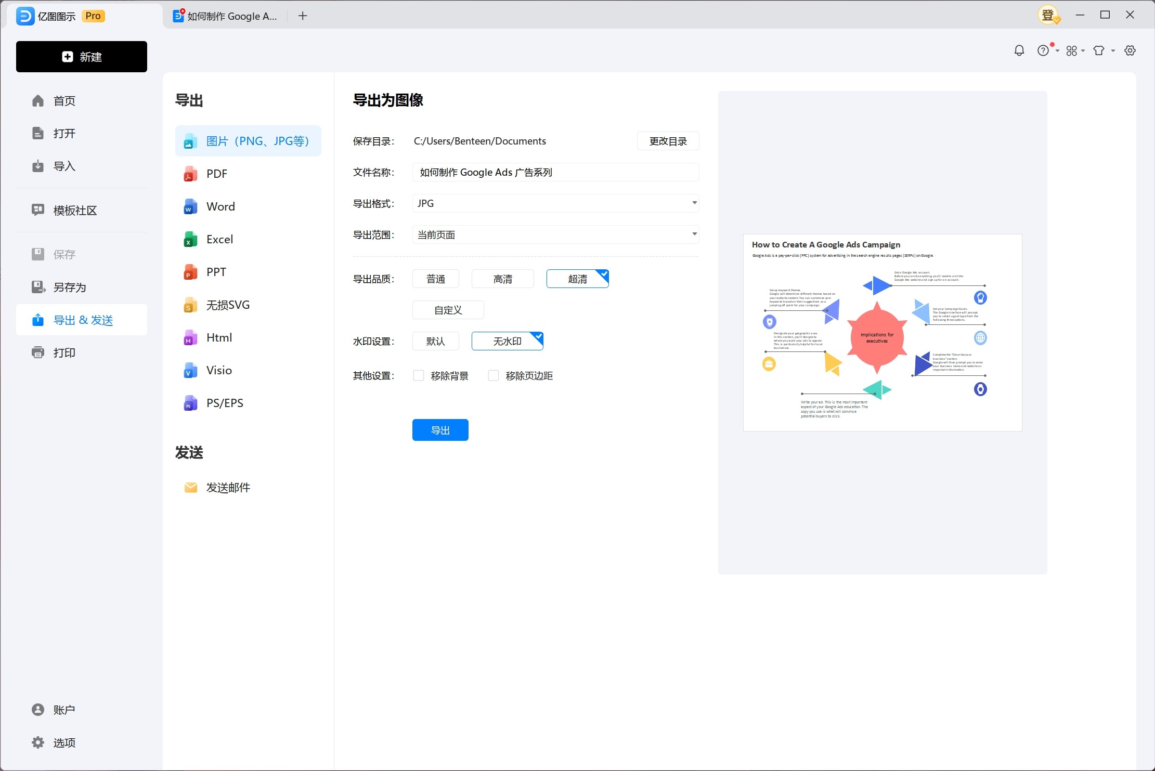This screenshot has height=771, width=1155.
Task: Click 发送邮件 label
Action: click(228, 487)
